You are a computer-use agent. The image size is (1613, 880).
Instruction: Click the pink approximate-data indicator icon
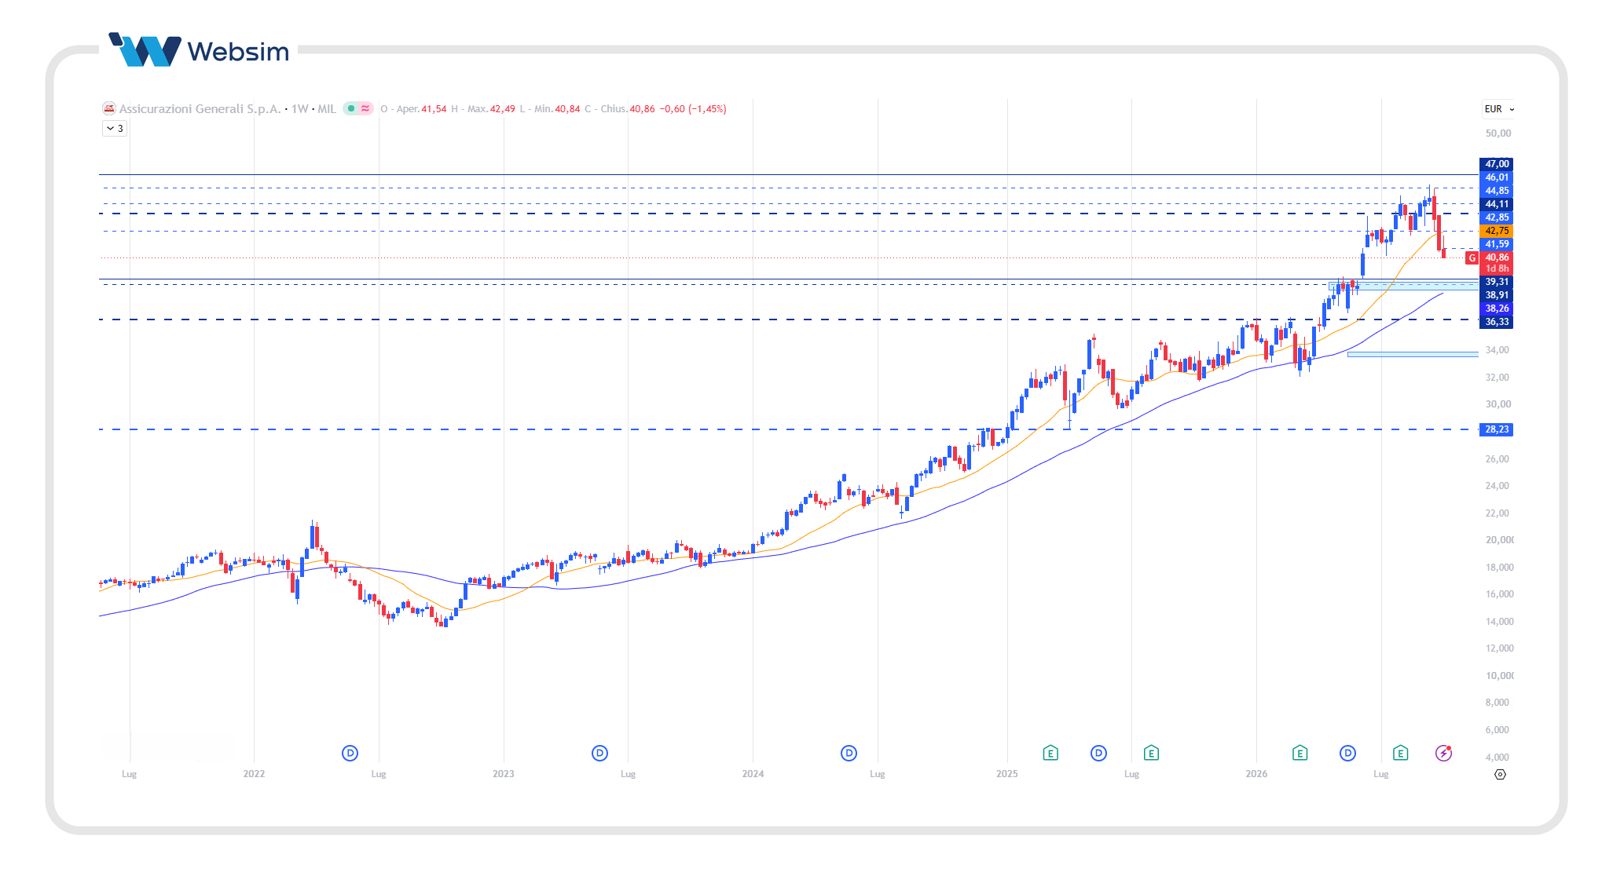tap(365, 108)
